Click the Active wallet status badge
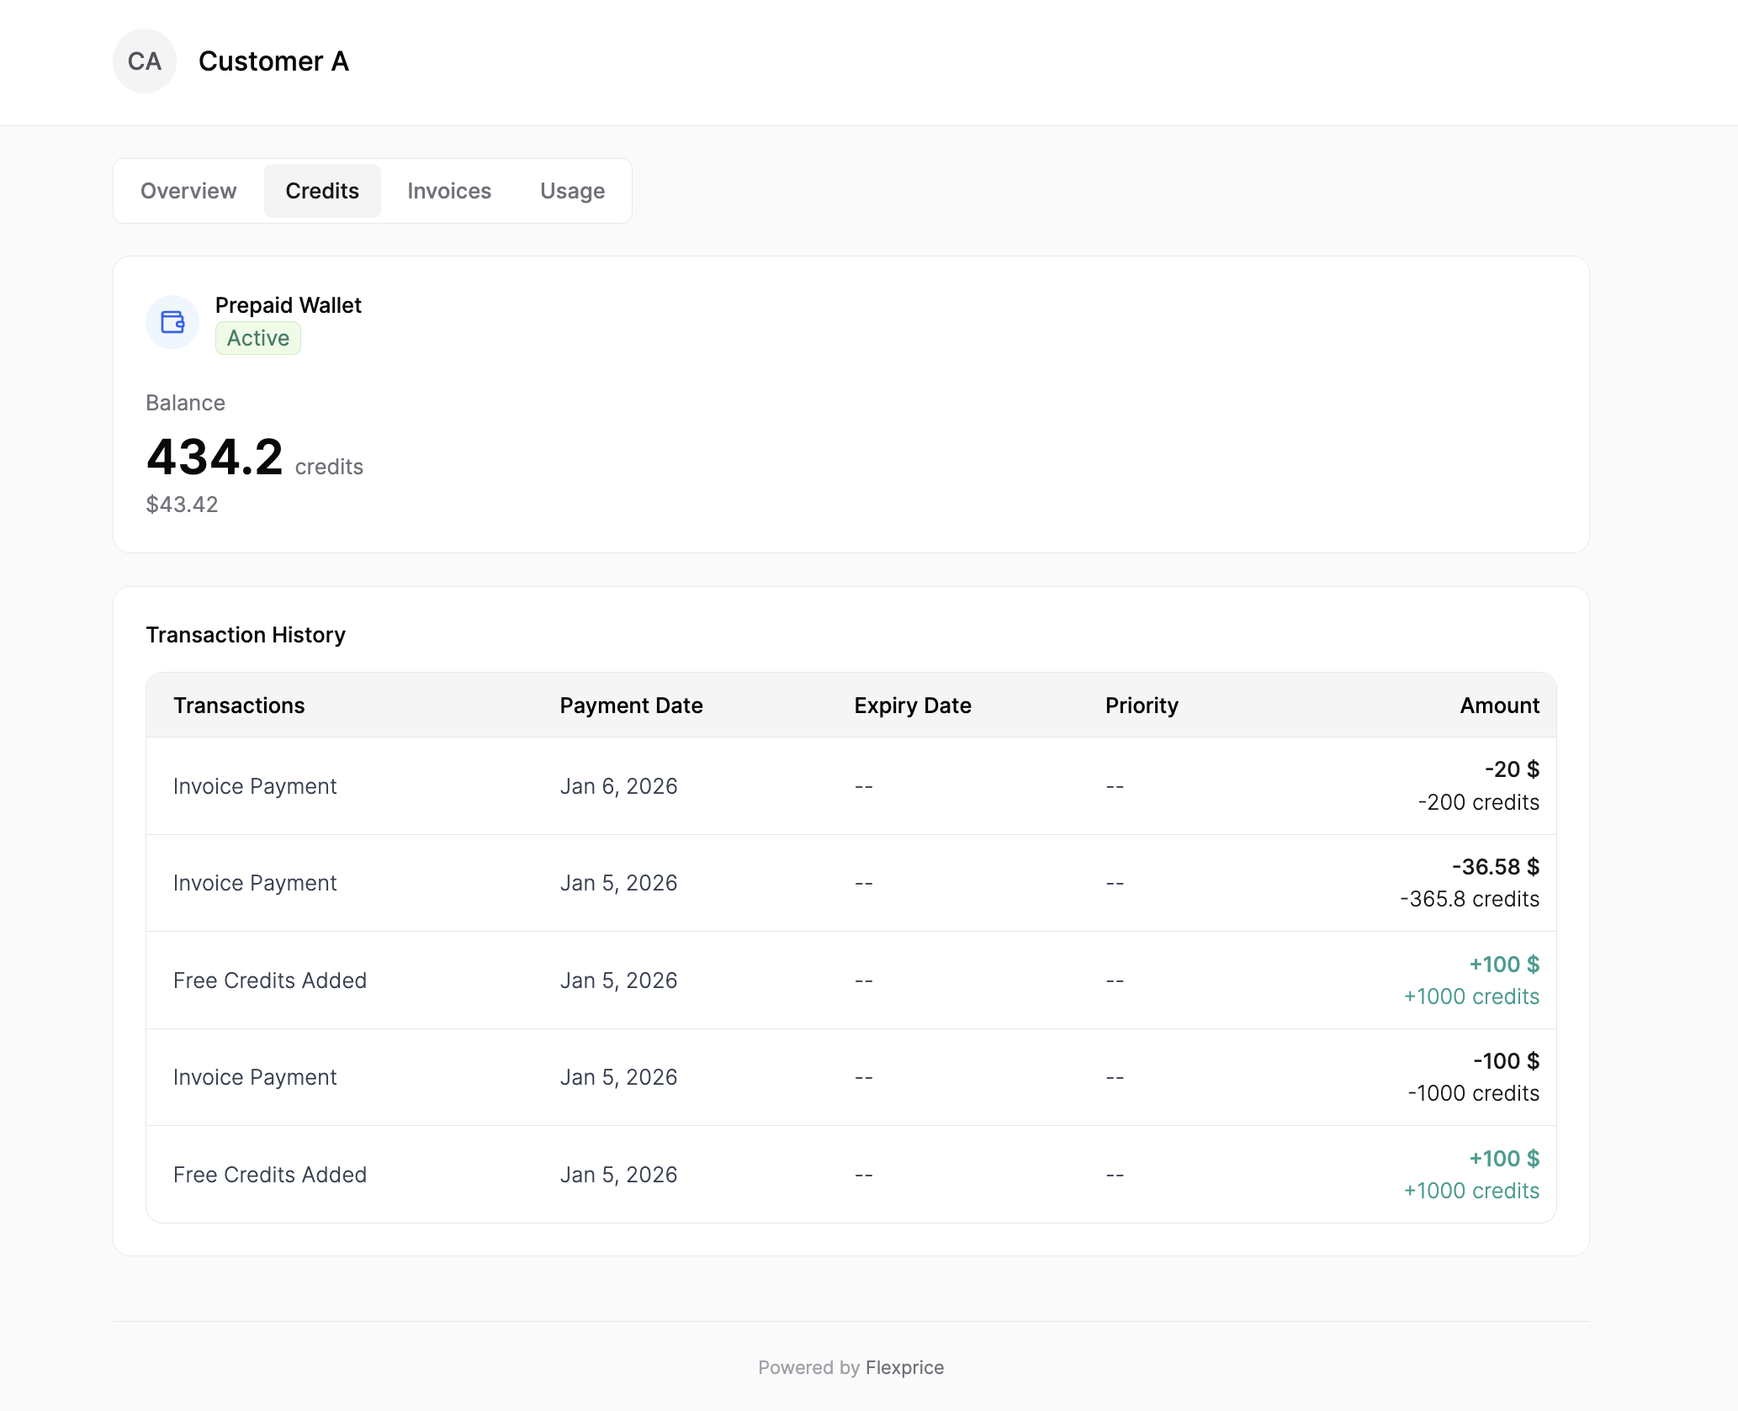 pos(258,338)
